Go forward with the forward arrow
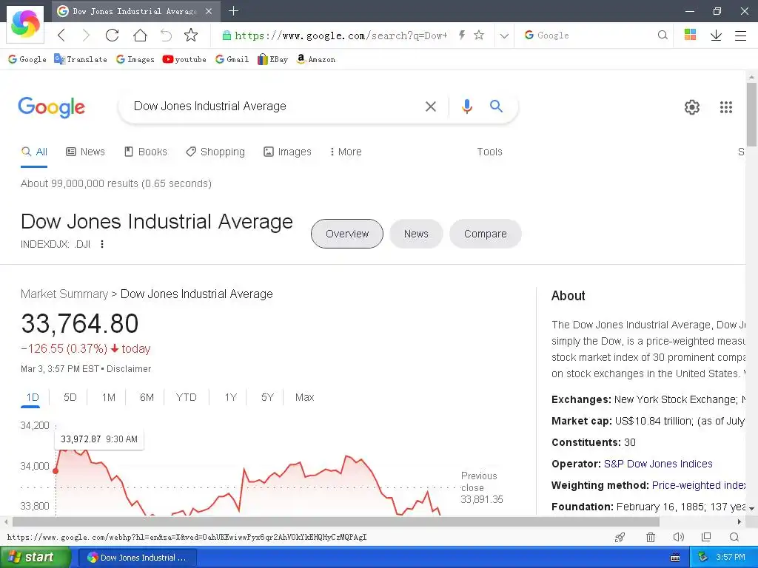This screenshot has width=758, height=568. coord(86,35)
